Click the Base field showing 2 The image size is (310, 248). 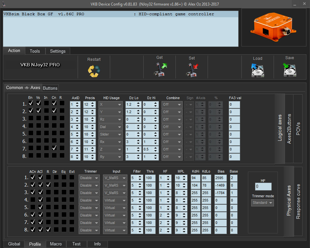(234, 178)
